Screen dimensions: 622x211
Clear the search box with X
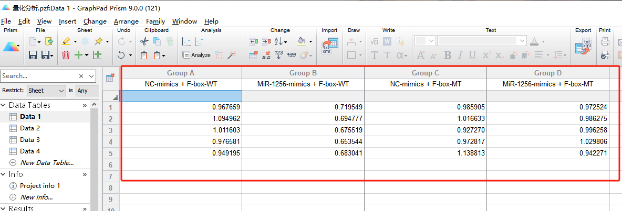(81, 76)
